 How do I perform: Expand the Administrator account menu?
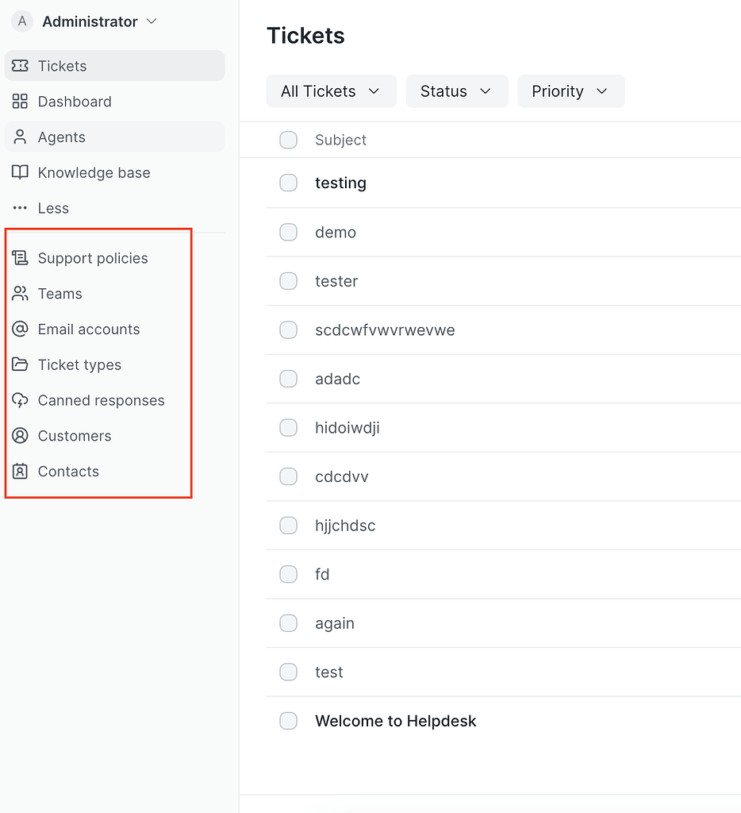point(85,21)
